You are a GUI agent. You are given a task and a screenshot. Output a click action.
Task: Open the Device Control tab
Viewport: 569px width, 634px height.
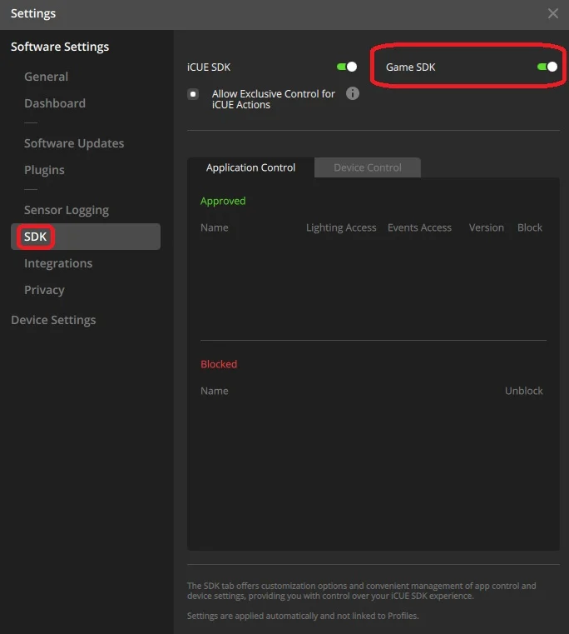(x=368, y=167)
